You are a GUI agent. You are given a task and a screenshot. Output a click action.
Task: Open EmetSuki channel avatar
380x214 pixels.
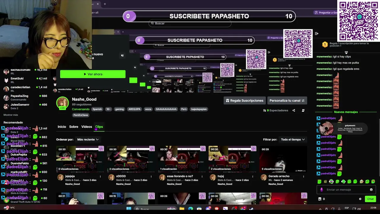6,80
